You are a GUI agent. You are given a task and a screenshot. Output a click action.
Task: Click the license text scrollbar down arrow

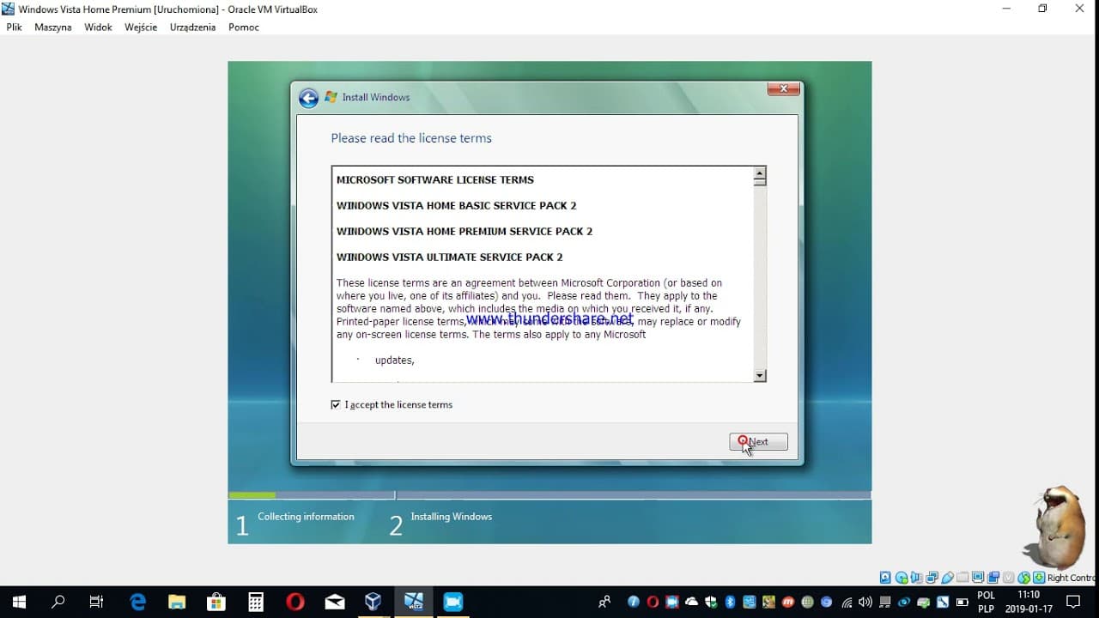pos(759,375)
